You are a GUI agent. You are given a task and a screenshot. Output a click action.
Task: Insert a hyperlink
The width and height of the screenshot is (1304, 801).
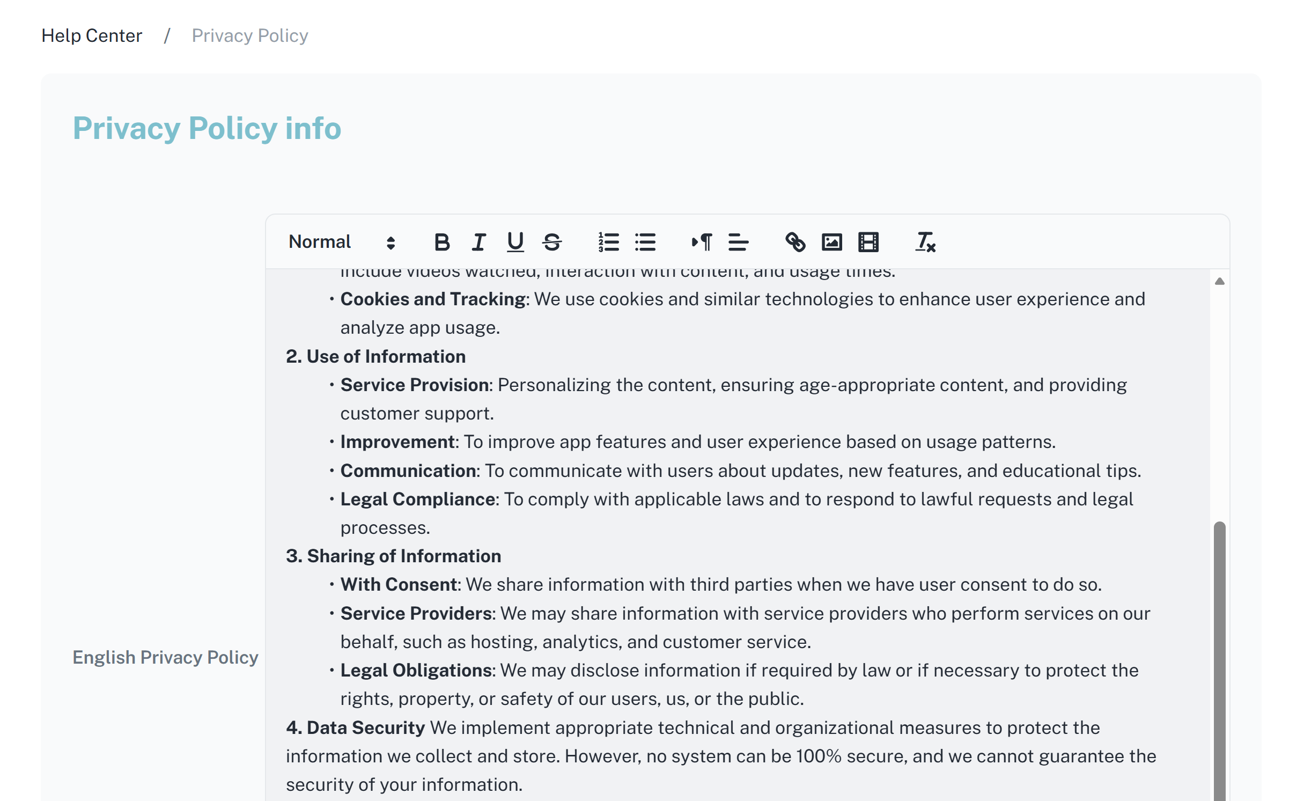pos(795,242)
